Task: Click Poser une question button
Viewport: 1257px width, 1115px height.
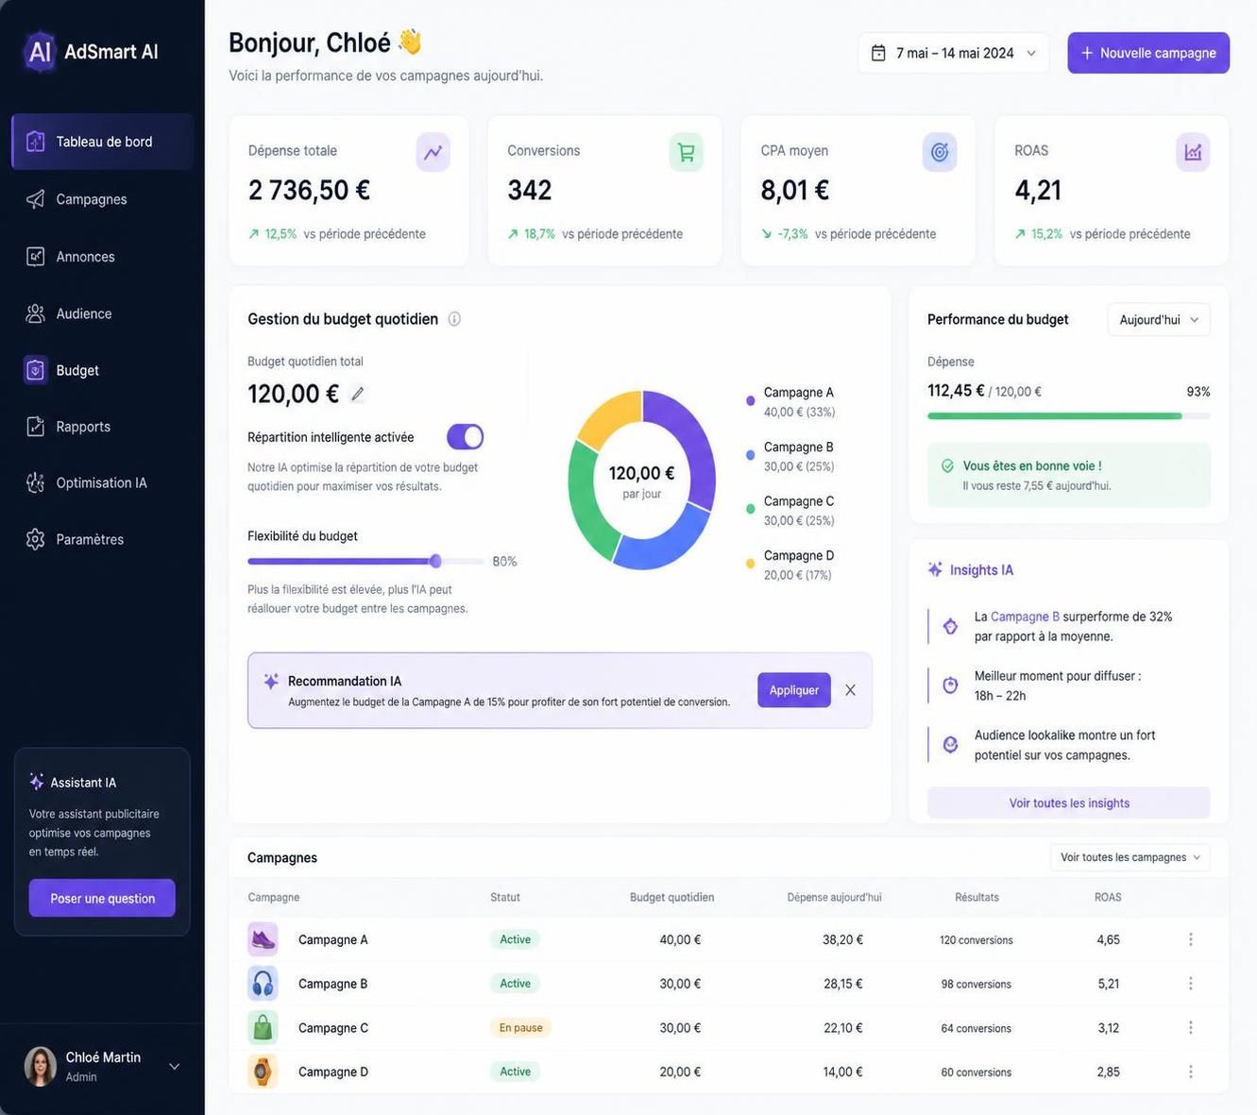Action: (102, 898)
